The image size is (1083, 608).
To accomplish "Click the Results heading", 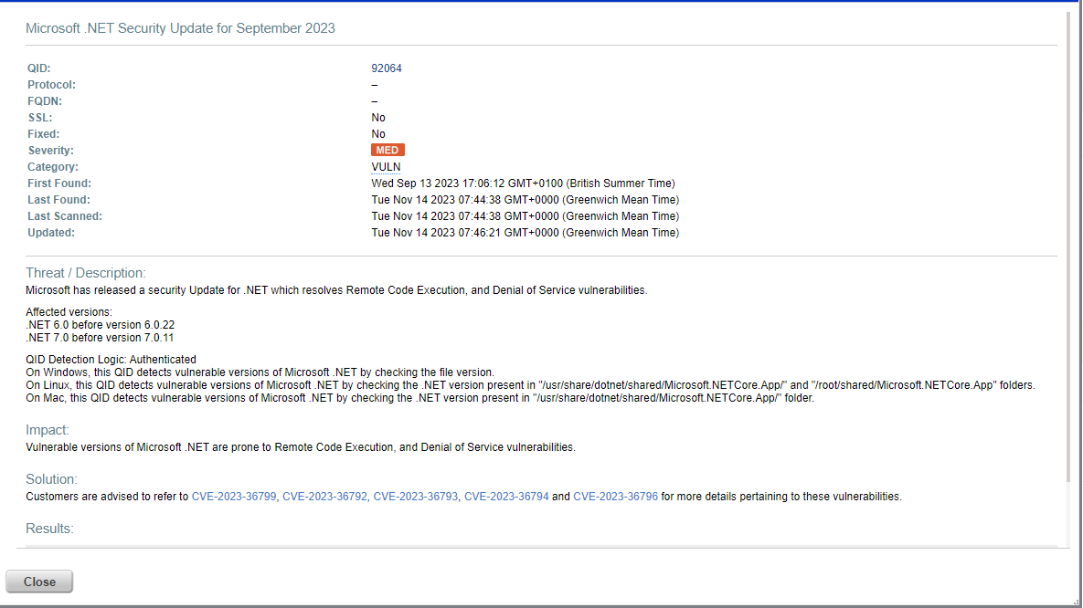I will pyautogui.click(x=49, y=528).
